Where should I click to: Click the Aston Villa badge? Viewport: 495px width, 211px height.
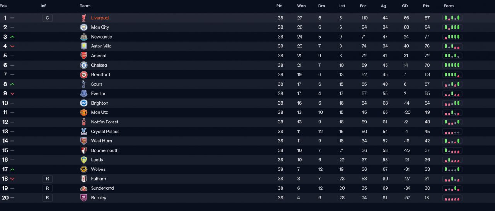84,46
